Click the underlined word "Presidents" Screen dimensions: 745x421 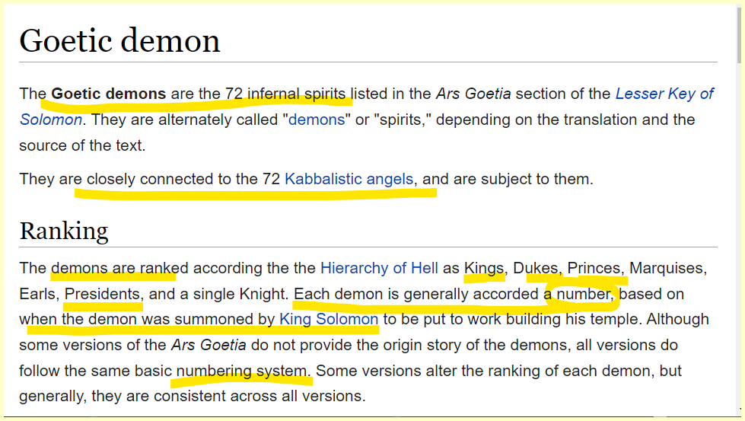pyautogui.click(x=103, y=294)
